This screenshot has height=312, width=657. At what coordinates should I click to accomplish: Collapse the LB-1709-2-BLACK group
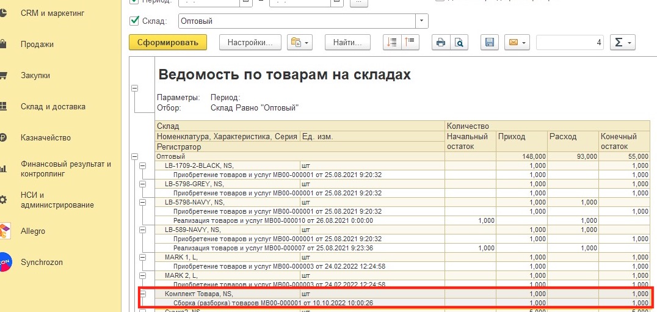click(142, 165)
